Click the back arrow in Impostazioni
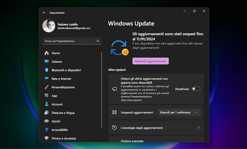 [x=44, y=13]
